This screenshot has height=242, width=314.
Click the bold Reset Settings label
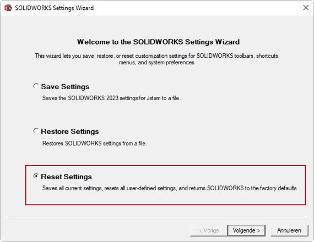[x=66, y=177]
